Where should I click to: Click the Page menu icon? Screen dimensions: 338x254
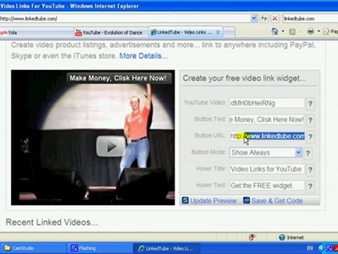click(x=326, y=31)
